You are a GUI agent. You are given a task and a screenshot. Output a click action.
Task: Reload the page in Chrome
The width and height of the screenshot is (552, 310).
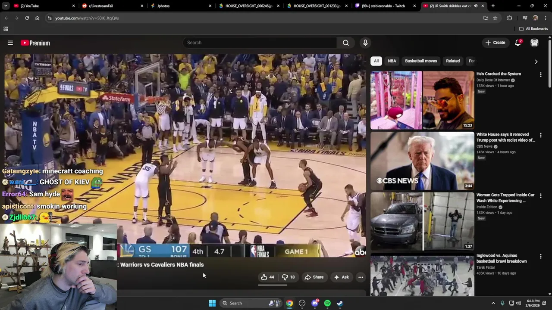click(x=27, y=18)
